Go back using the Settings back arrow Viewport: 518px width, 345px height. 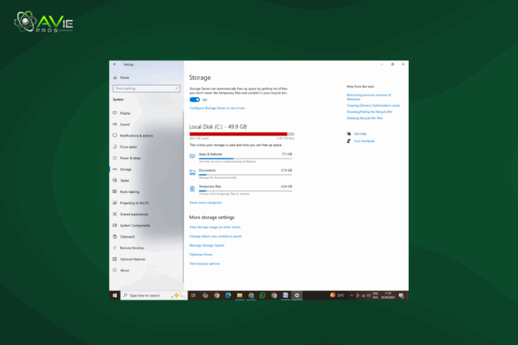[115, 64]
